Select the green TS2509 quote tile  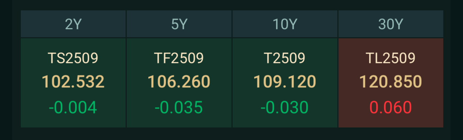pos(73,83)
